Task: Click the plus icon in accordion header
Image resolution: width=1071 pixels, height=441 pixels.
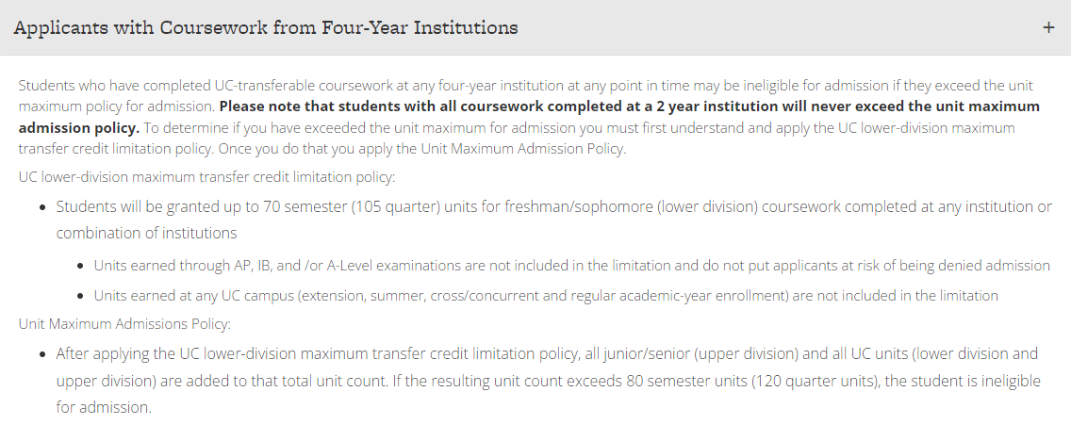Action: (1048, 28)
